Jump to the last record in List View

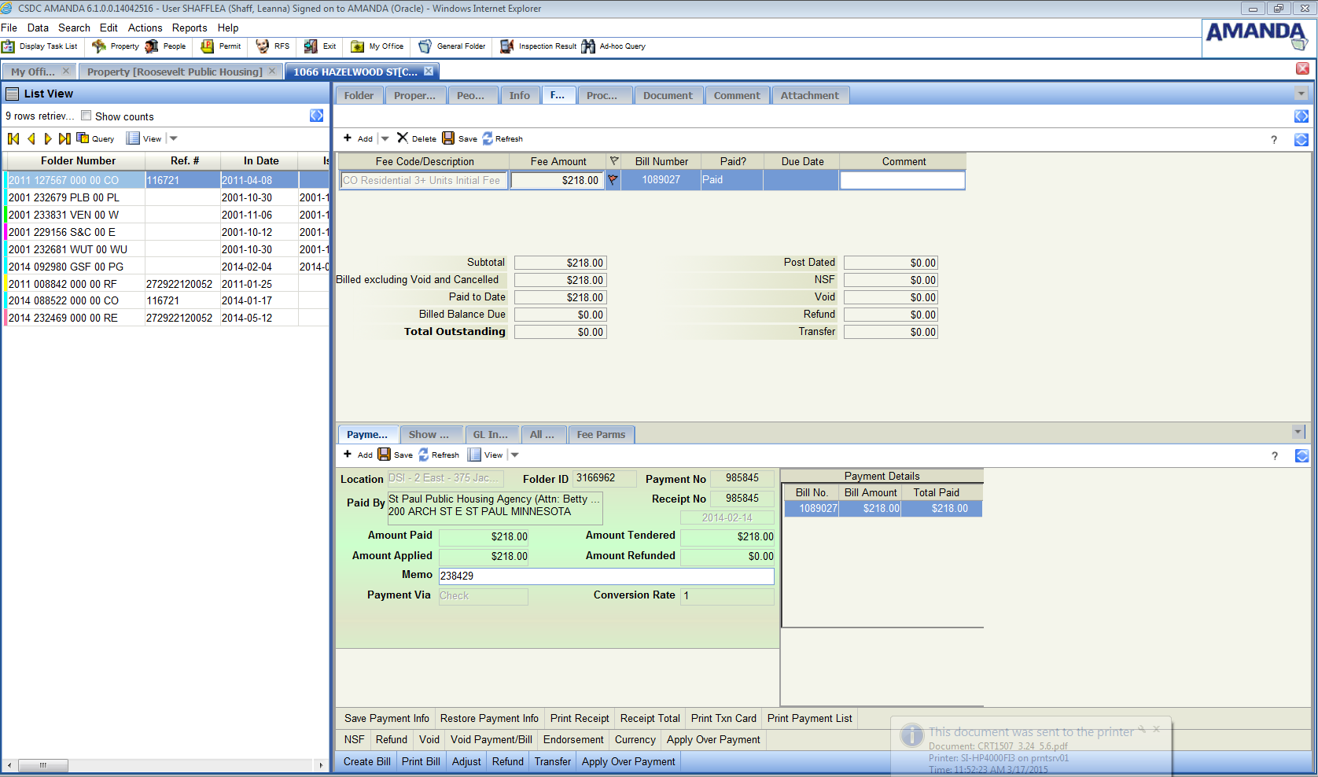click(x=64, y=138)
